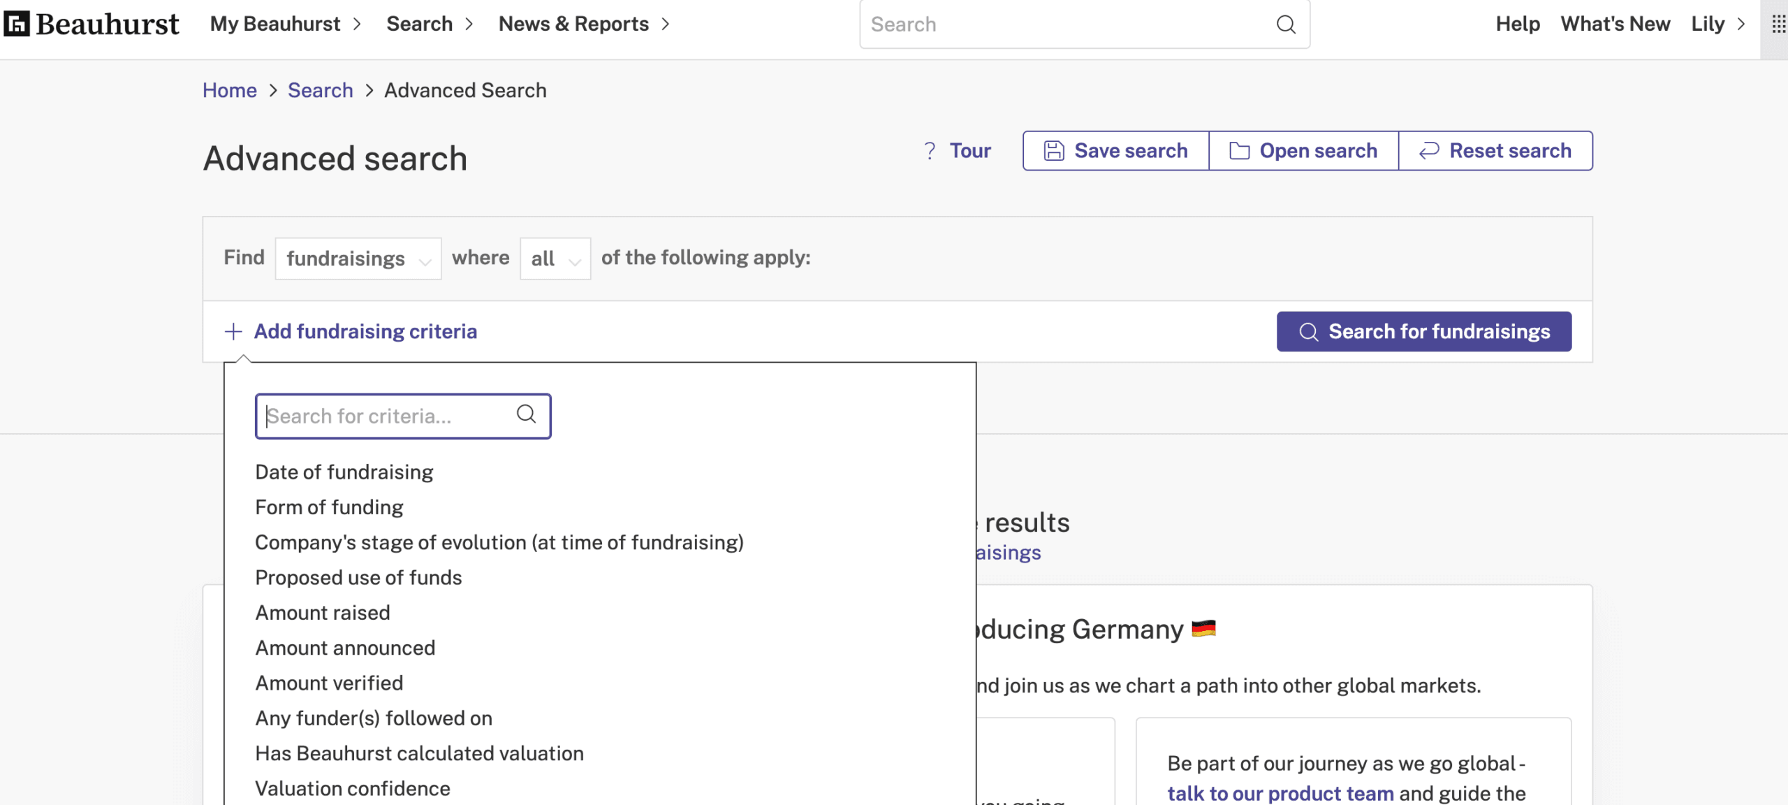The image size is (1788, 805).
Task: Click the floppy disk Save search icon
Action: (x=1054, y=151)
